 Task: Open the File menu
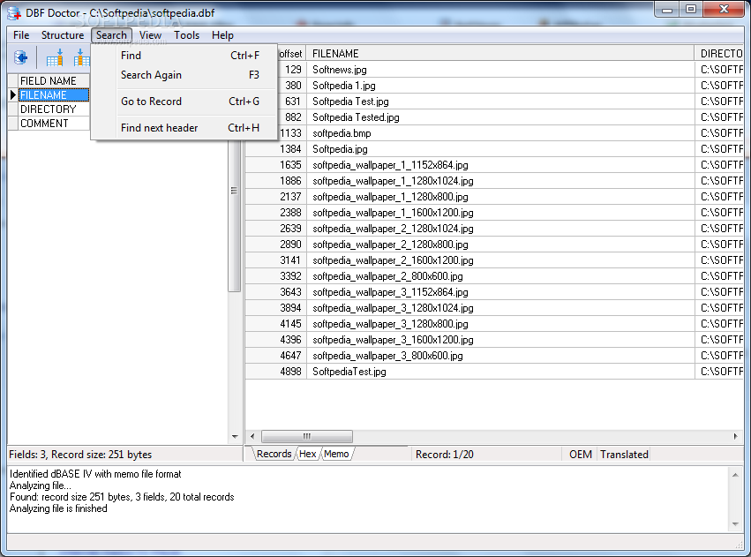[x=21, y=35]
